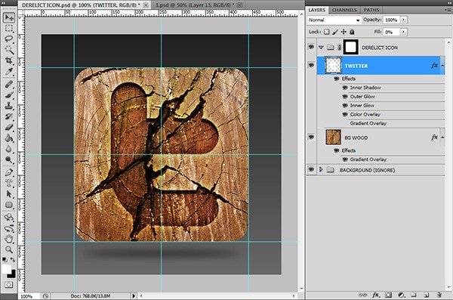Viewport: 453px width, 300px height.
Task: Toggle BG WOOD Gradient Overlay visibility
Action: click(x=345, y=159)
